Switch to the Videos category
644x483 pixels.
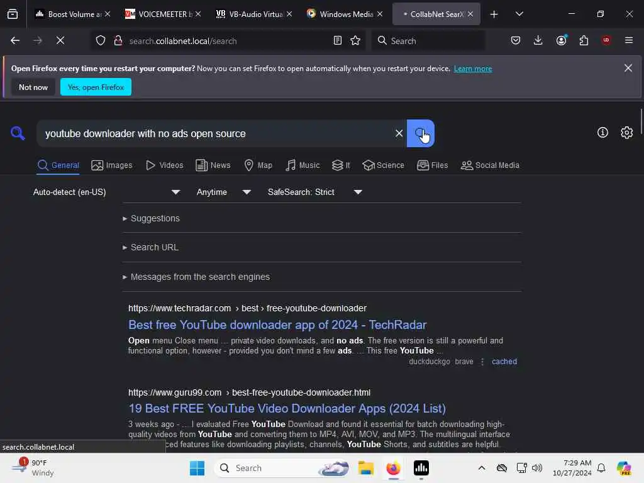[165, 165]
